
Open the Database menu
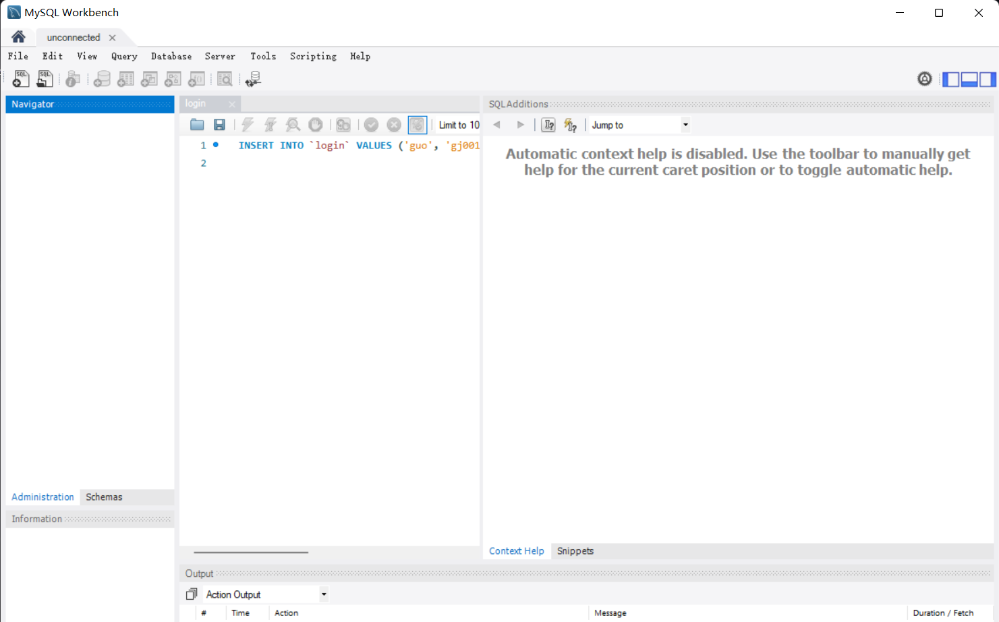(171, 56)
